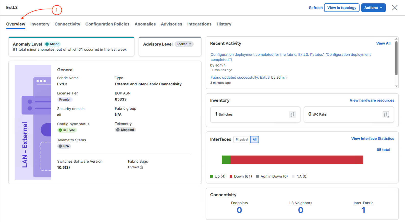Open Configuration deployment completed activity link
Image resolution: width=405 pixels, height=222 pixels.
[291, 57]
